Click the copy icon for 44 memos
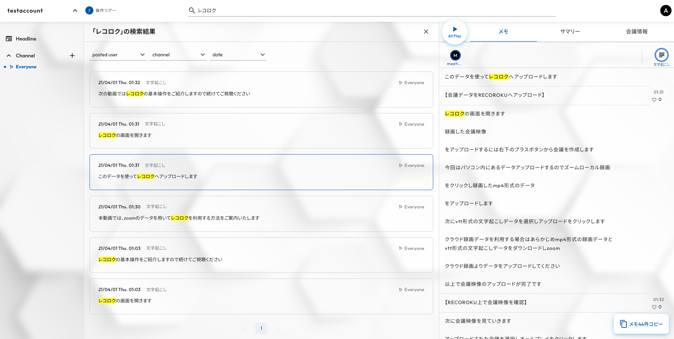 [623, 324]
